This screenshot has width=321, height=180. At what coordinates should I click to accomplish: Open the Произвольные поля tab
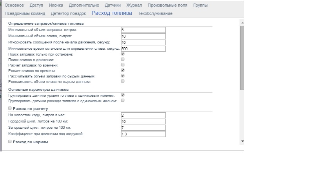click(x=168, y=5)
